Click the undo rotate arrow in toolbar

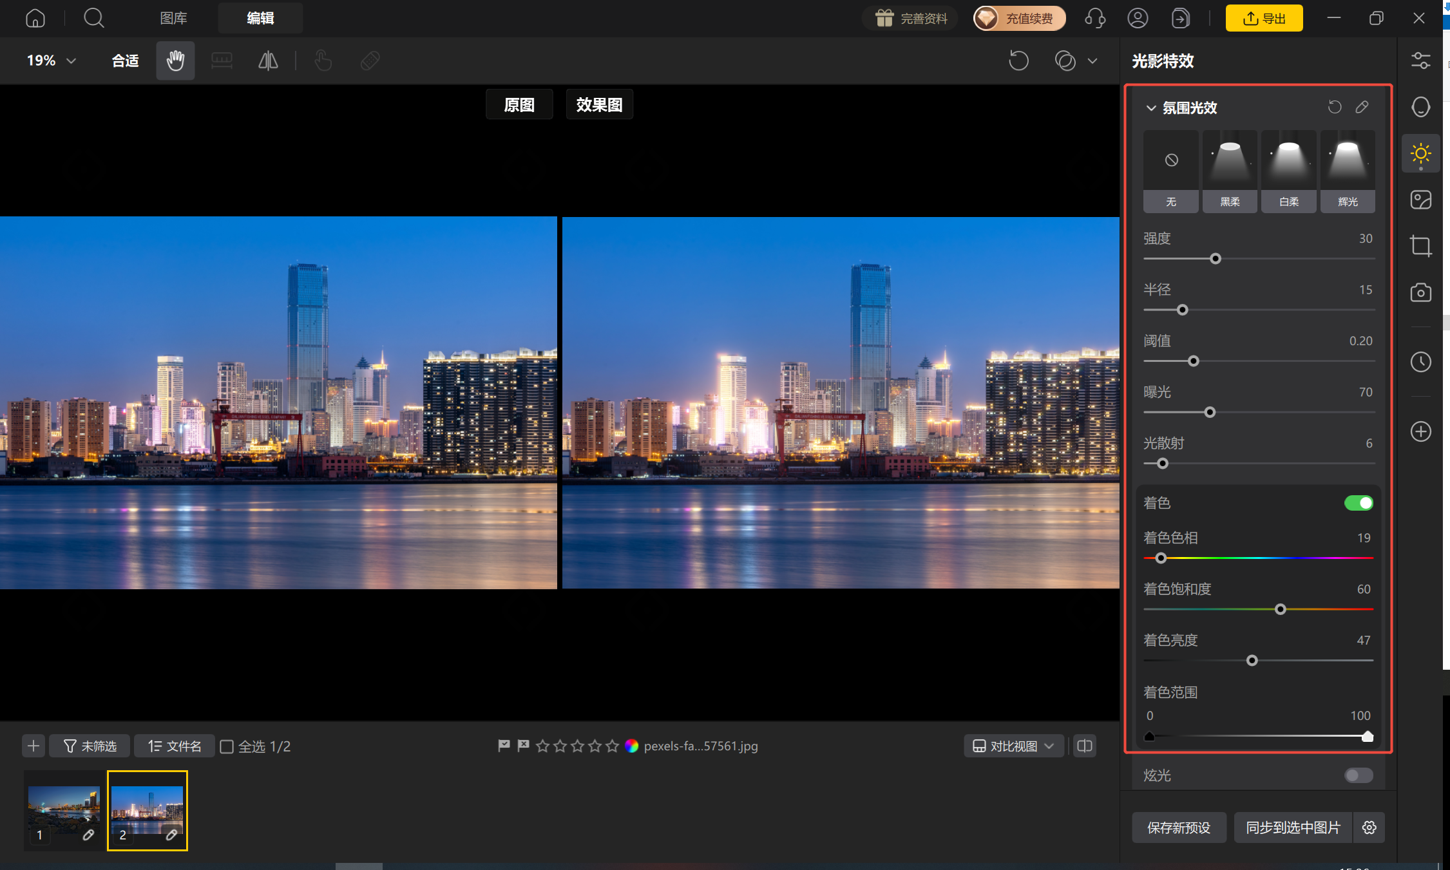(x=1018, y=61)
